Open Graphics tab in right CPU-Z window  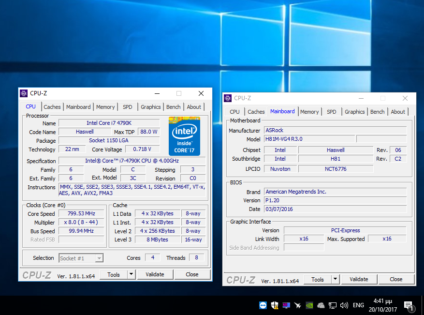(x=354, y=112)
